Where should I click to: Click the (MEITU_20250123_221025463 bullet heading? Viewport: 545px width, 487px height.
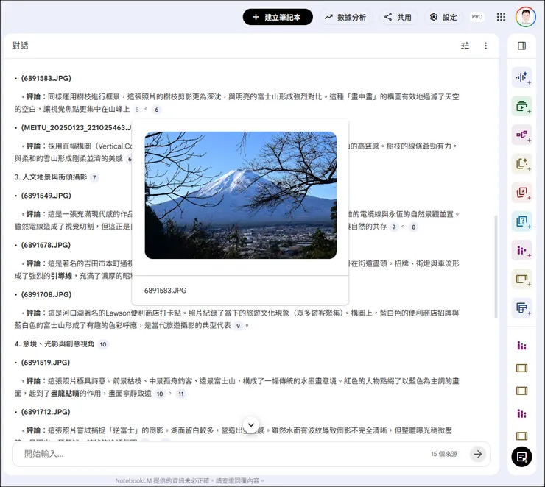76,128
